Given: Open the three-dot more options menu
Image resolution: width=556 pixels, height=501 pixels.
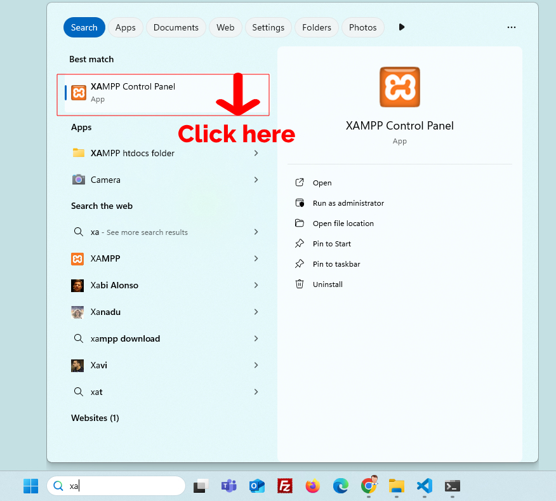Looking at the screenshot, I should [x=512, y=27].
